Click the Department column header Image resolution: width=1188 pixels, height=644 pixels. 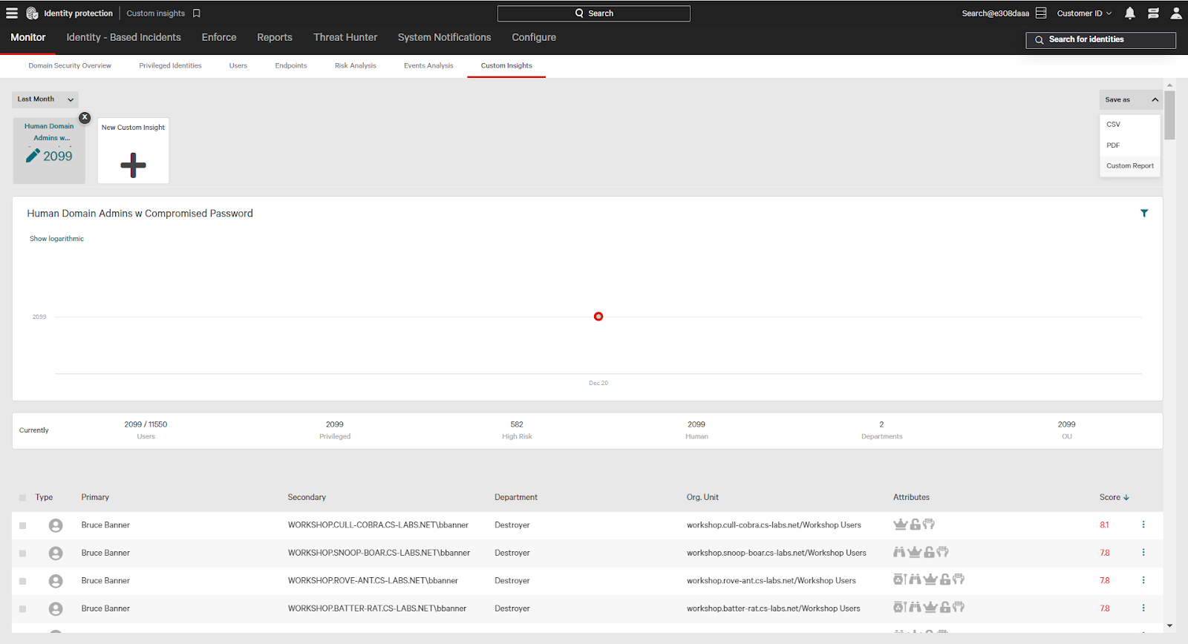click(516, 497)
